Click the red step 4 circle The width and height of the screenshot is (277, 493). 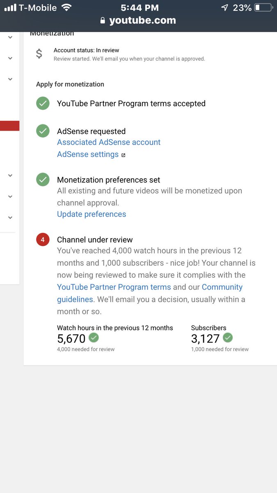(43, 240)
